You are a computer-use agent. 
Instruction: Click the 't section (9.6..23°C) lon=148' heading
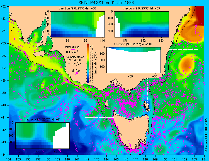(x=133, y=44)
